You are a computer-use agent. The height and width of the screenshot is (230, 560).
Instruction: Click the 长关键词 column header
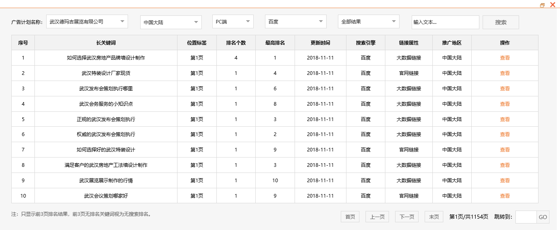coord(106,43)
